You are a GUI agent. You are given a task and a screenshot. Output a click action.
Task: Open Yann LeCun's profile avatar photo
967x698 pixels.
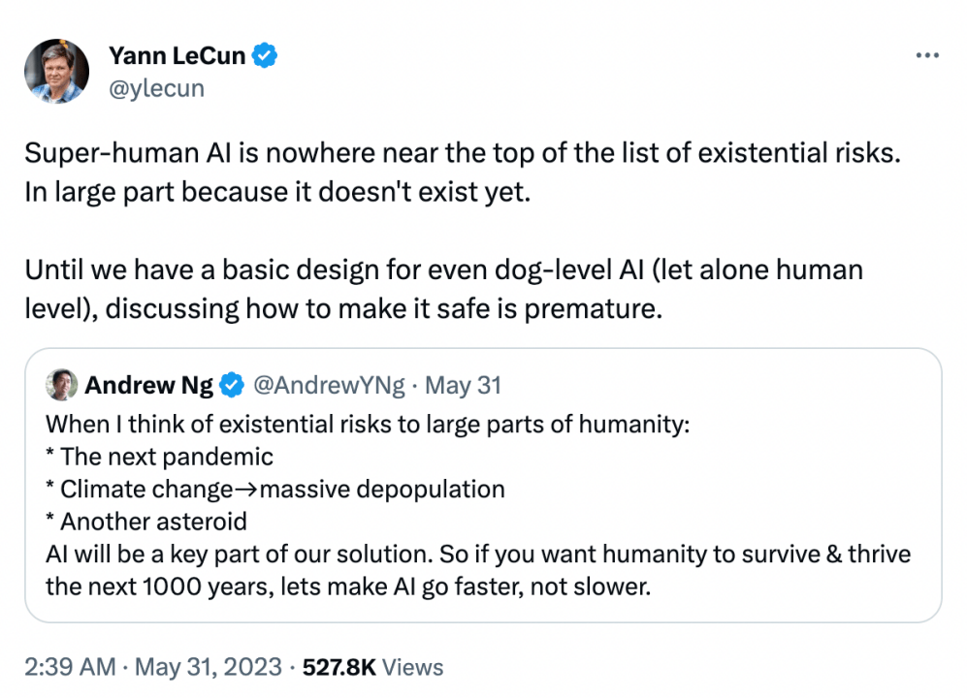click(57, 71)
